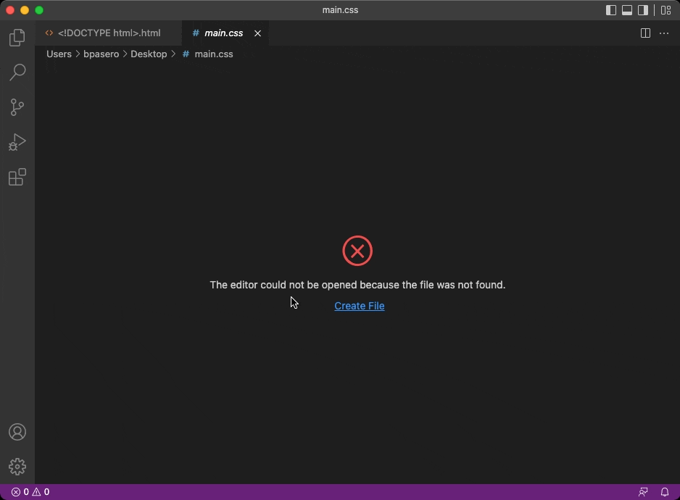The width and height of the screenshot is (680, 500).
Task: Switch to the <!DOCTYPE html>.html tab
Action: [109, 33]
